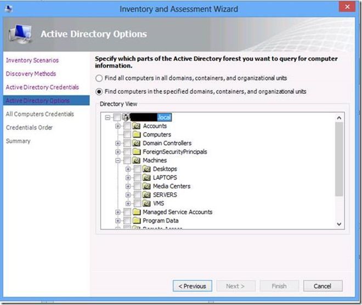Screen dimensions: 362x305
Task: Click the Domain Controllers folder icon
Action: click(137, 143)
